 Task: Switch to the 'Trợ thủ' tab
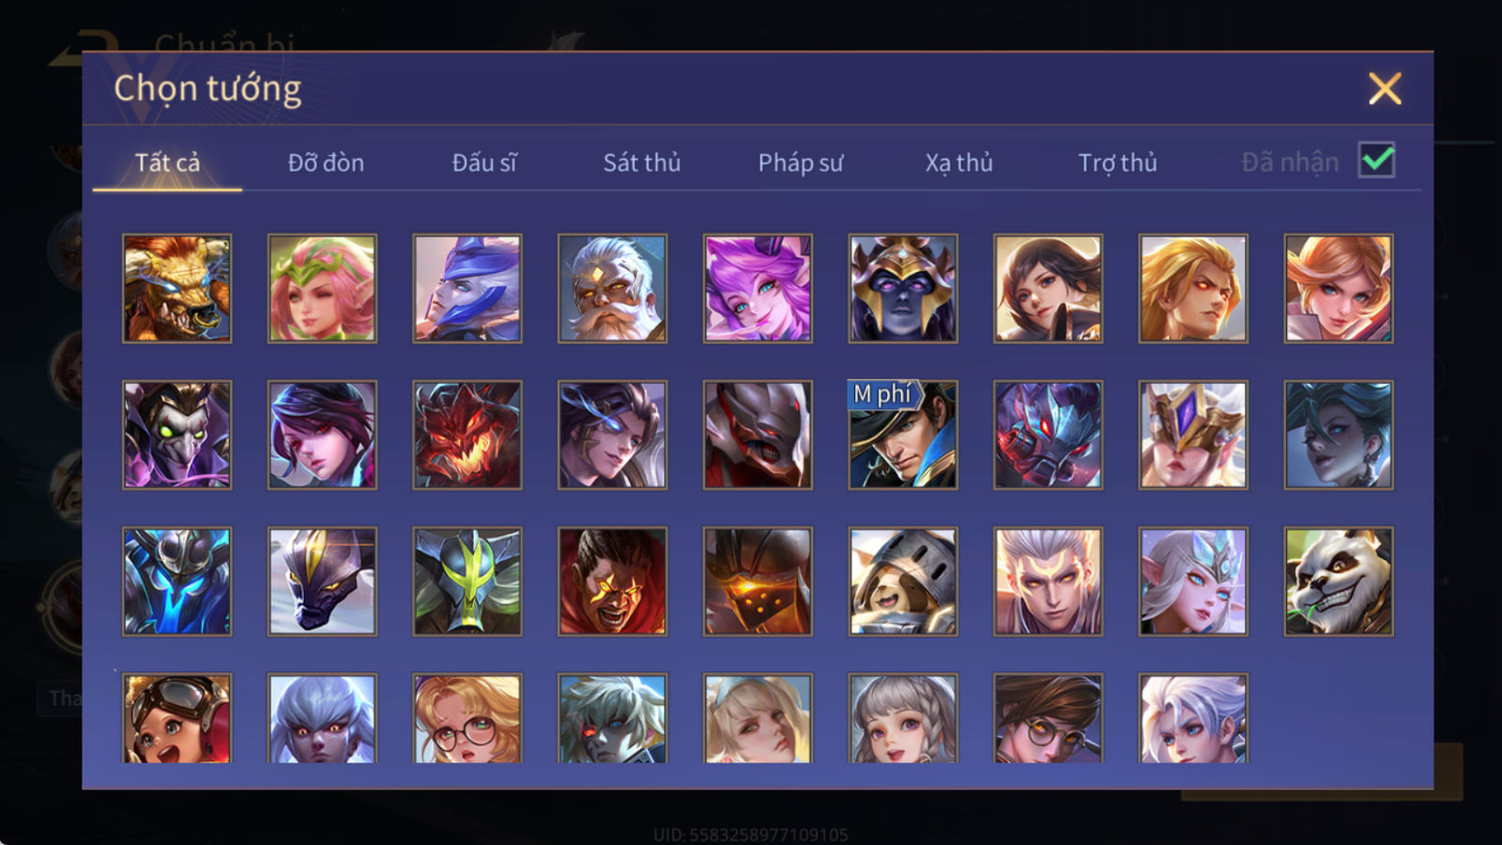pyautogui.click(x=1117, y=162)
